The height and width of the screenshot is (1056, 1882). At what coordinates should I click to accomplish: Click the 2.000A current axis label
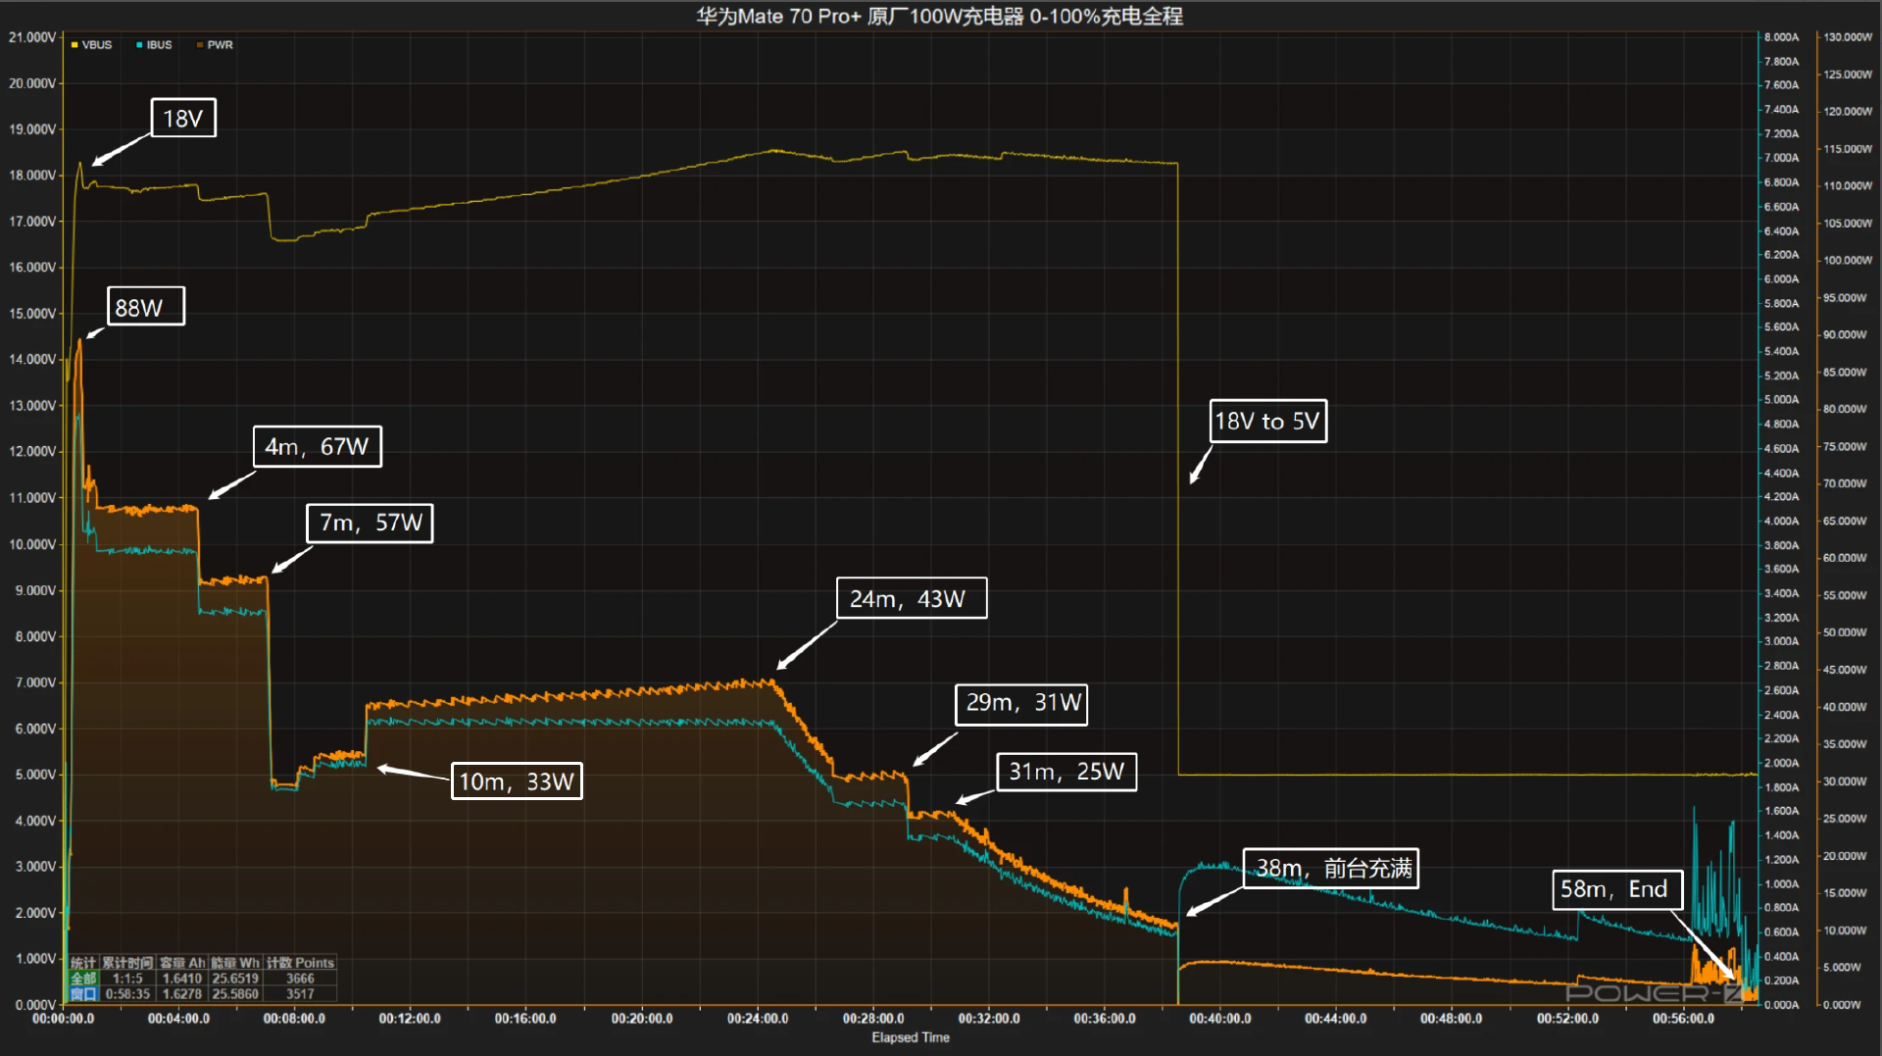click(x=1782, y=763)
